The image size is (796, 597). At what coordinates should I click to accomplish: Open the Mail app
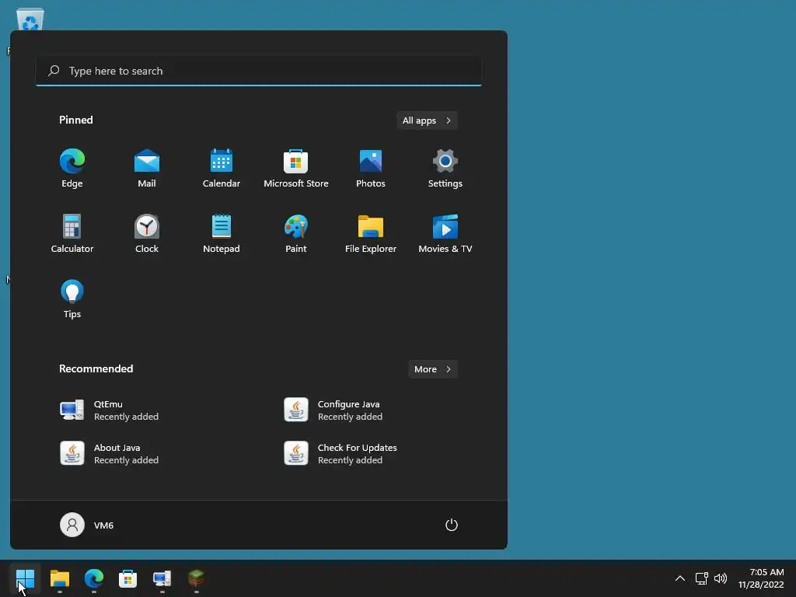pyautogui.click(x=147, y=169)
